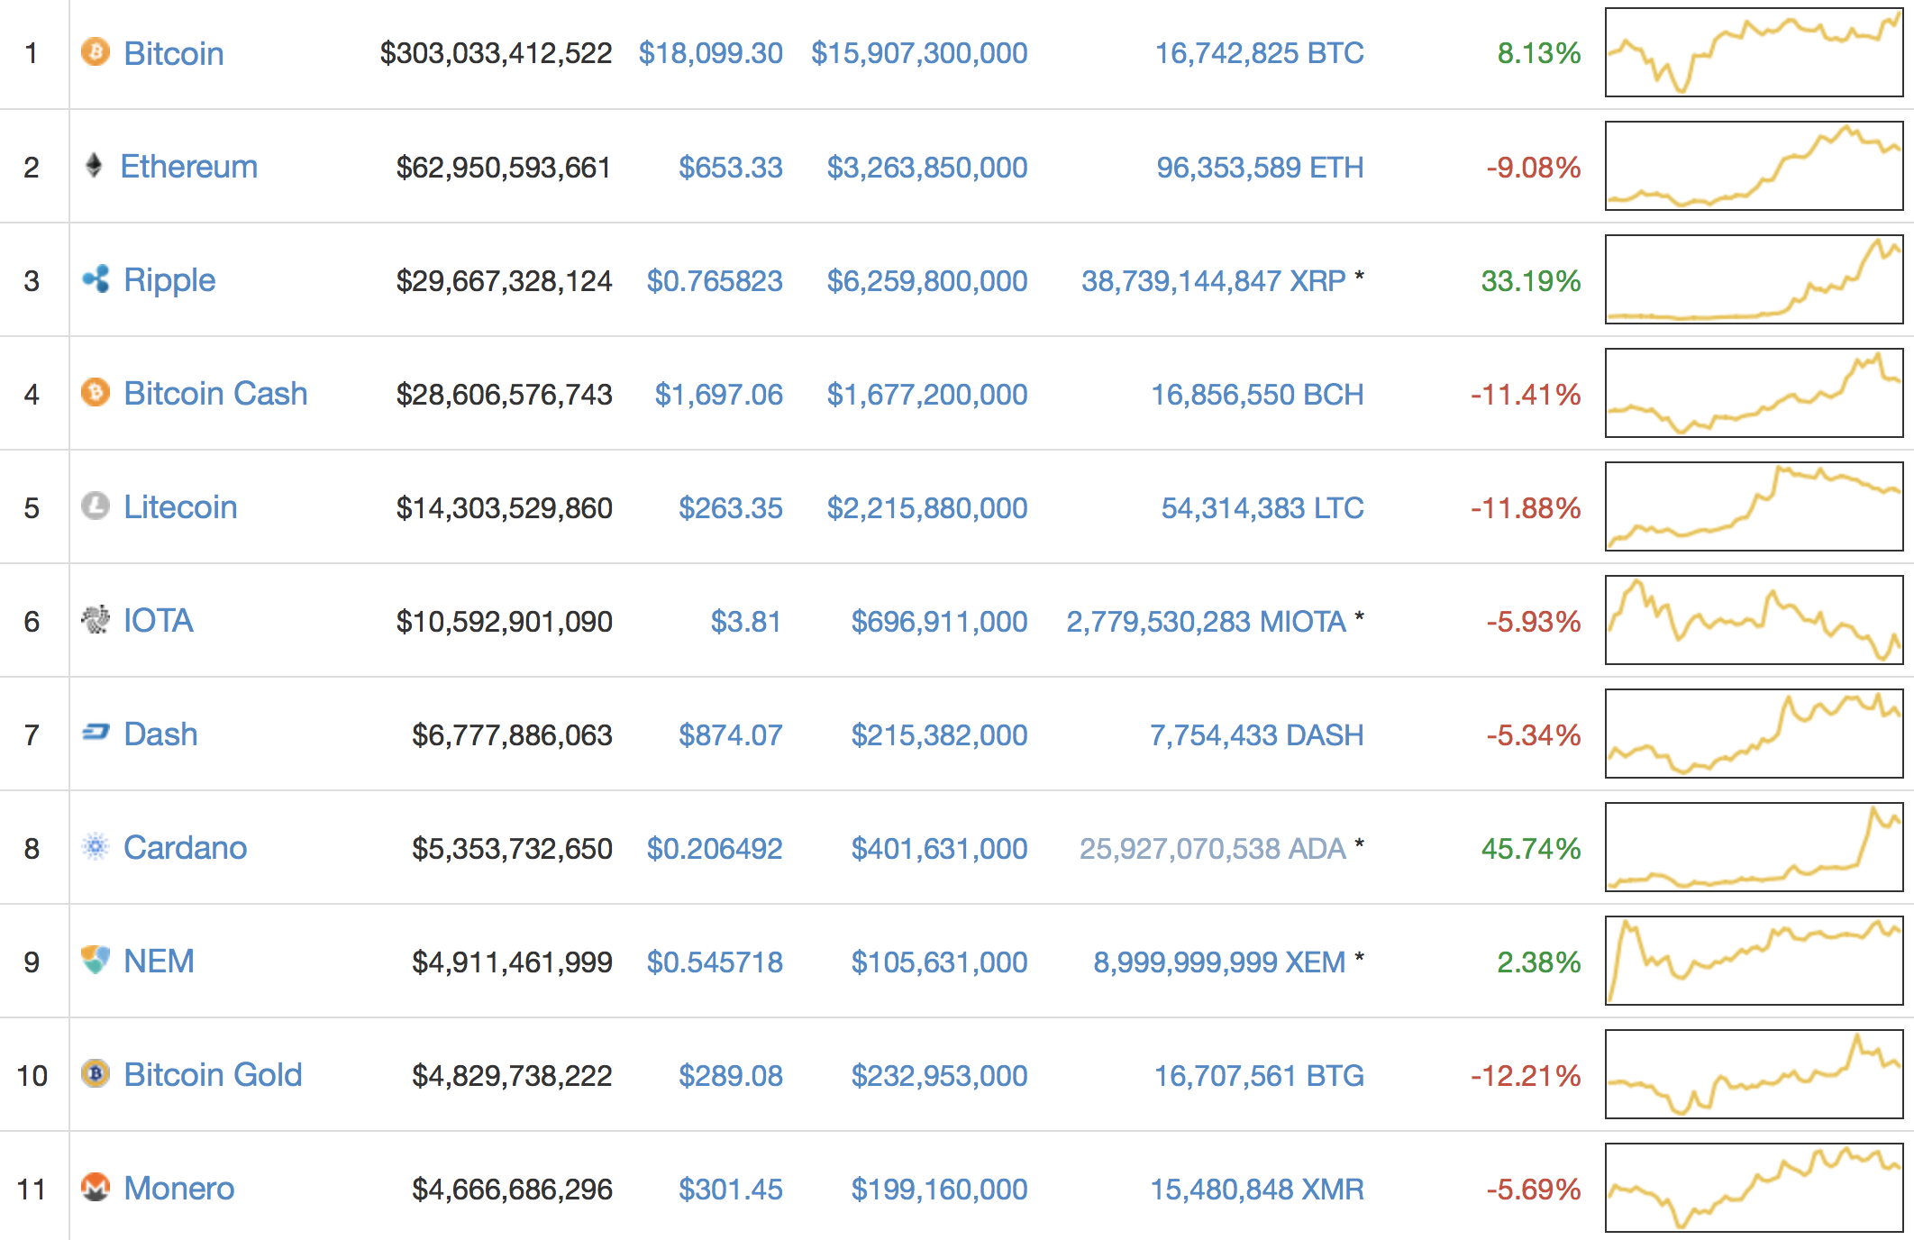Open the Dash sparkline chart
The height and width of the screenshot is (1240, 1914).
(1754, 734)
